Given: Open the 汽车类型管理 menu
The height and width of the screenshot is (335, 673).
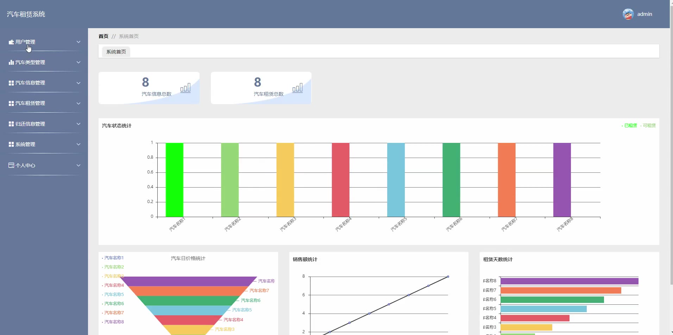Looking at the screenshot, I should [x=44, y=62].
